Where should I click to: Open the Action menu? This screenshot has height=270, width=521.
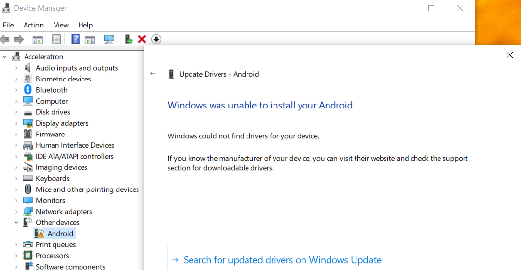33,25
